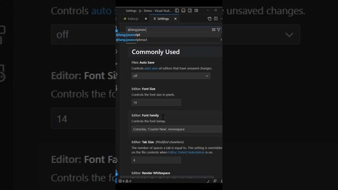The width and height of the screenshot is (338, 190).
Task: Click the Modified elsewhere indicator
Action: [170, 142]
